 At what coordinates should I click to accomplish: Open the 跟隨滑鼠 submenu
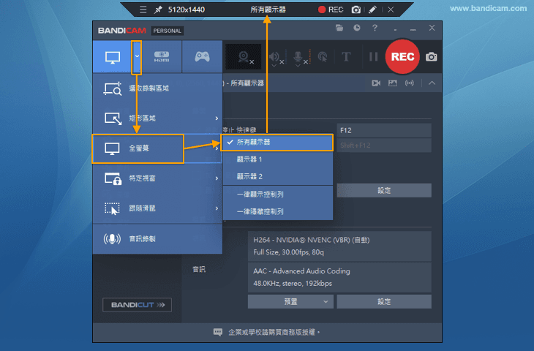(157, 208)
